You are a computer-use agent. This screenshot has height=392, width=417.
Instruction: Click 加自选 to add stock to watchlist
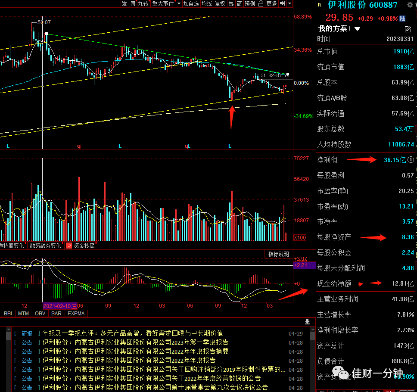click(191, 3)
